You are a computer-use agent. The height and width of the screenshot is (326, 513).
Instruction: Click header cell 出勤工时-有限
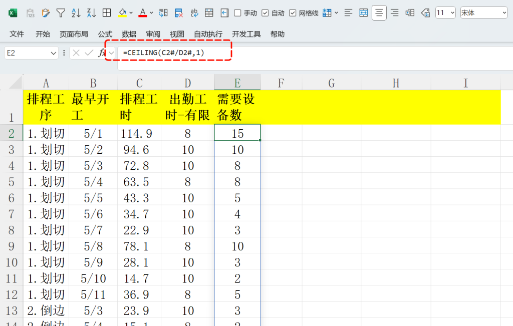[x=187, y=107]
